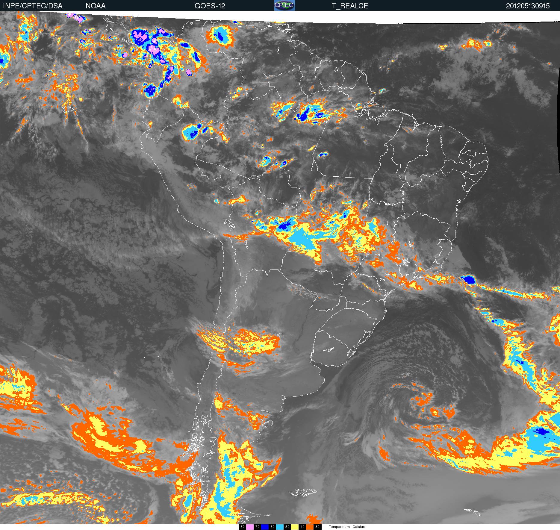This screenshot has width=560, height=530.
Task: Click the dark blue legend swatch between -70 and -60
Action: click(x=265, y=527)
